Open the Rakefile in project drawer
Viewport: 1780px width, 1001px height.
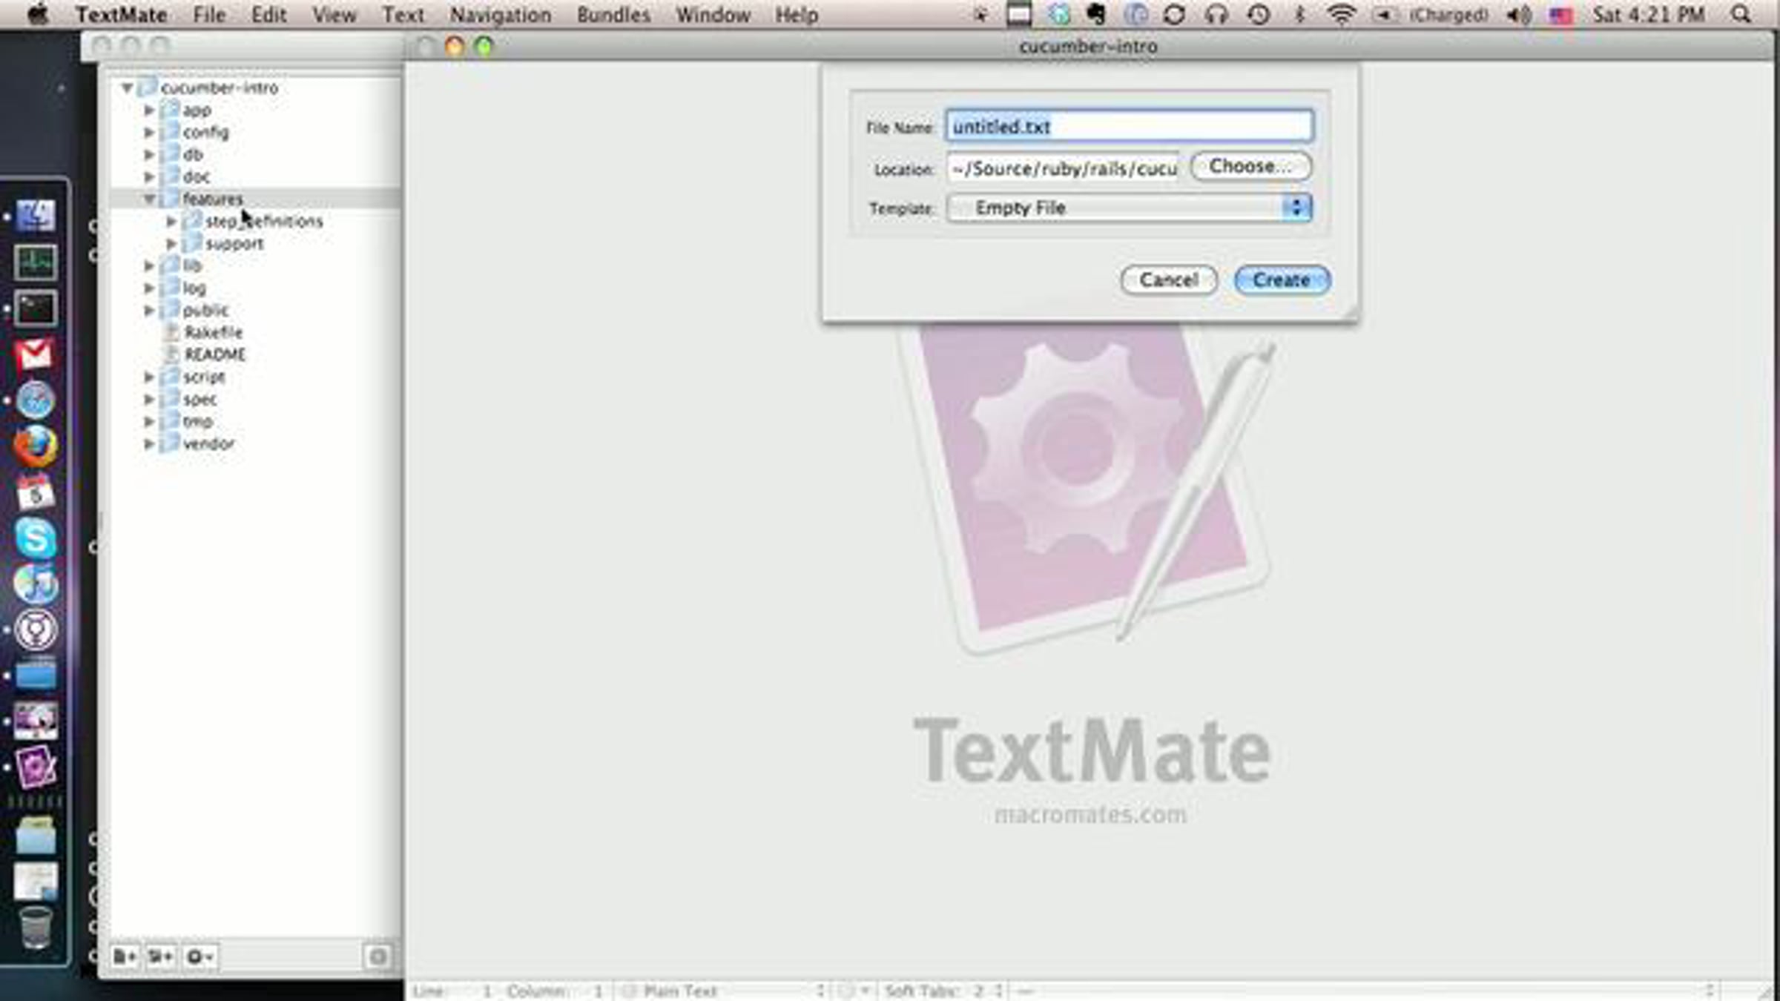(x=213, y=332)
